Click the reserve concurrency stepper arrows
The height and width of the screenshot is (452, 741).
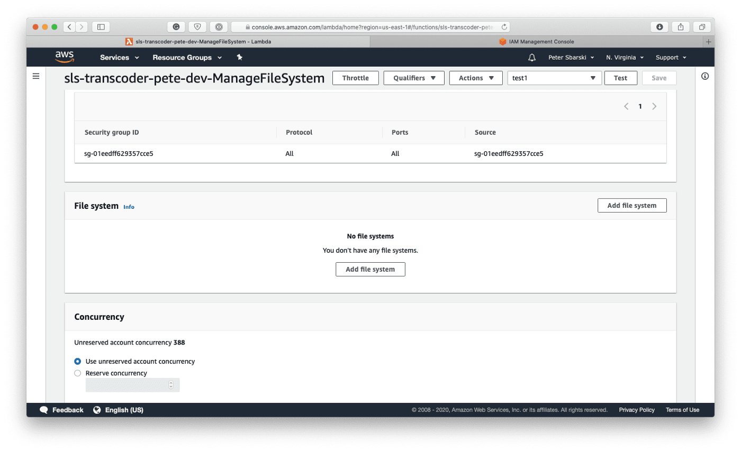(x=171, y=385)
